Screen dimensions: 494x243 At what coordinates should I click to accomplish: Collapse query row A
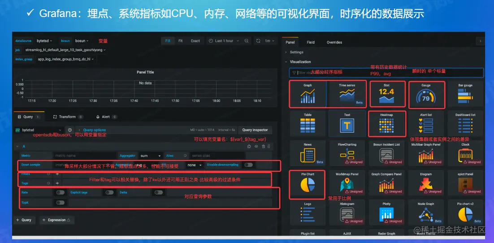click(17, 146)
